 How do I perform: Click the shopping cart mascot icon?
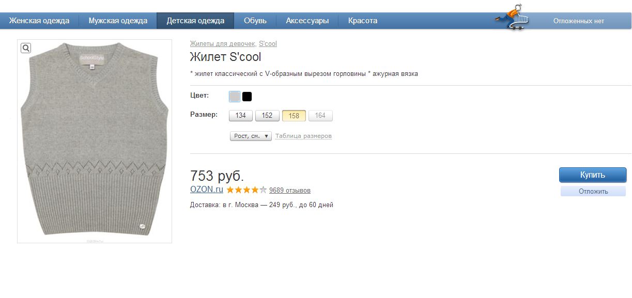513,17
